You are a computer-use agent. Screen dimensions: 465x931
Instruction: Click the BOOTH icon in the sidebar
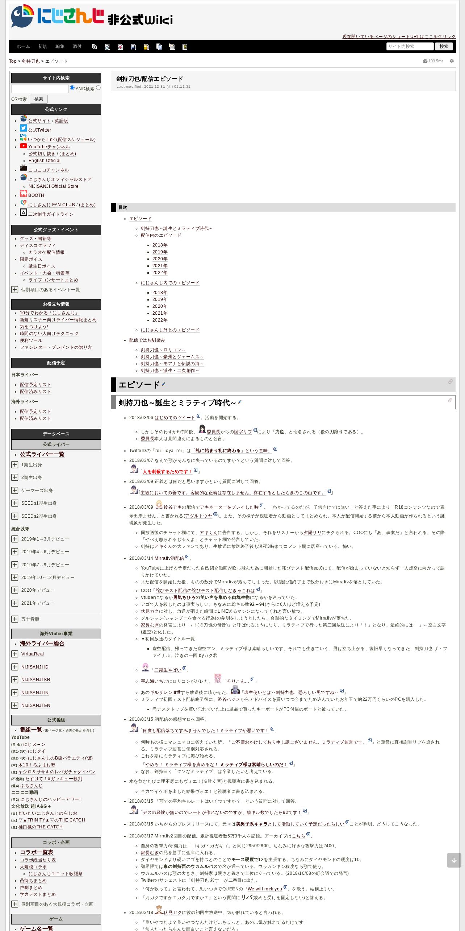pos(24,194)
